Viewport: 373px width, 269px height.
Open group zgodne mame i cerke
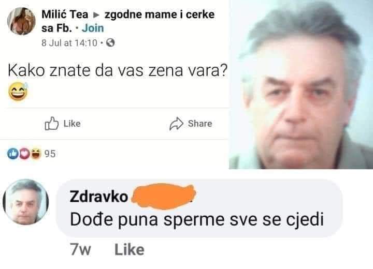[128, 21]
